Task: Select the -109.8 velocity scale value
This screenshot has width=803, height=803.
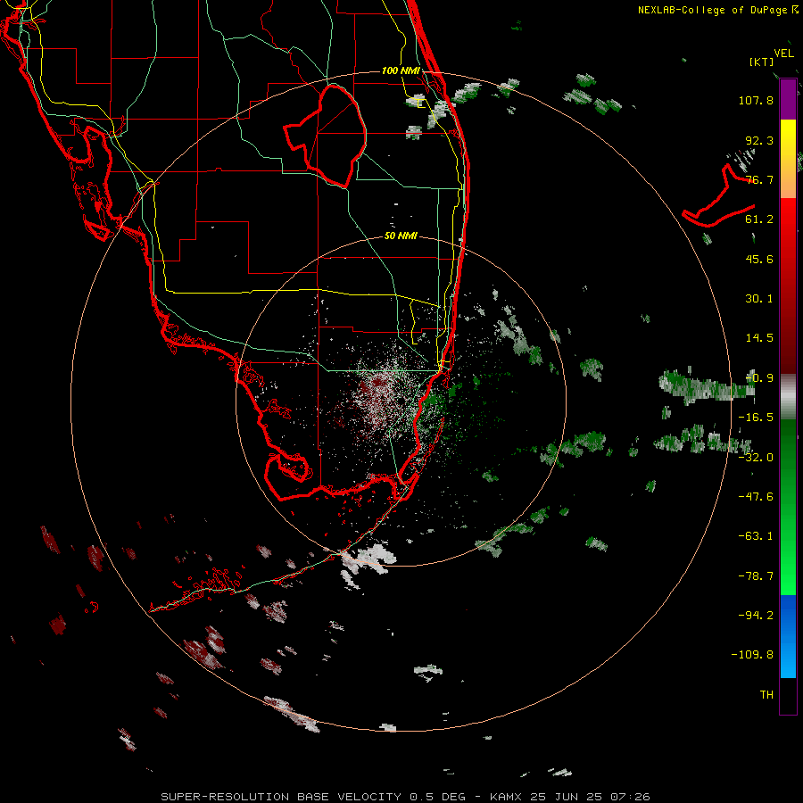Action: click(752, 655)
